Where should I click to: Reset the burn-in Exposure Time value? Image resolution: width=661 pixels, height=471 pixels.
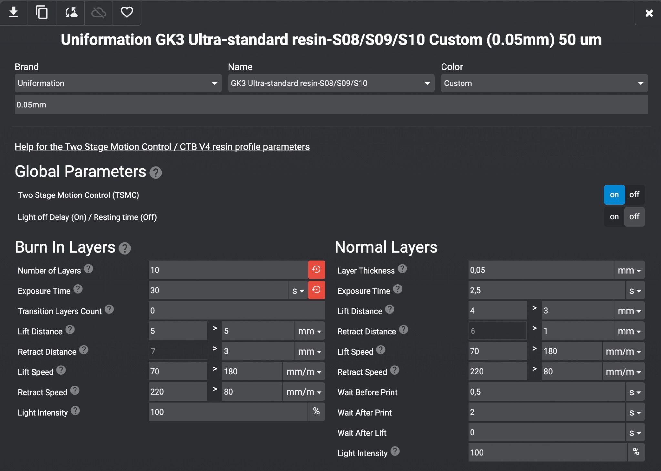coord(316,290)
